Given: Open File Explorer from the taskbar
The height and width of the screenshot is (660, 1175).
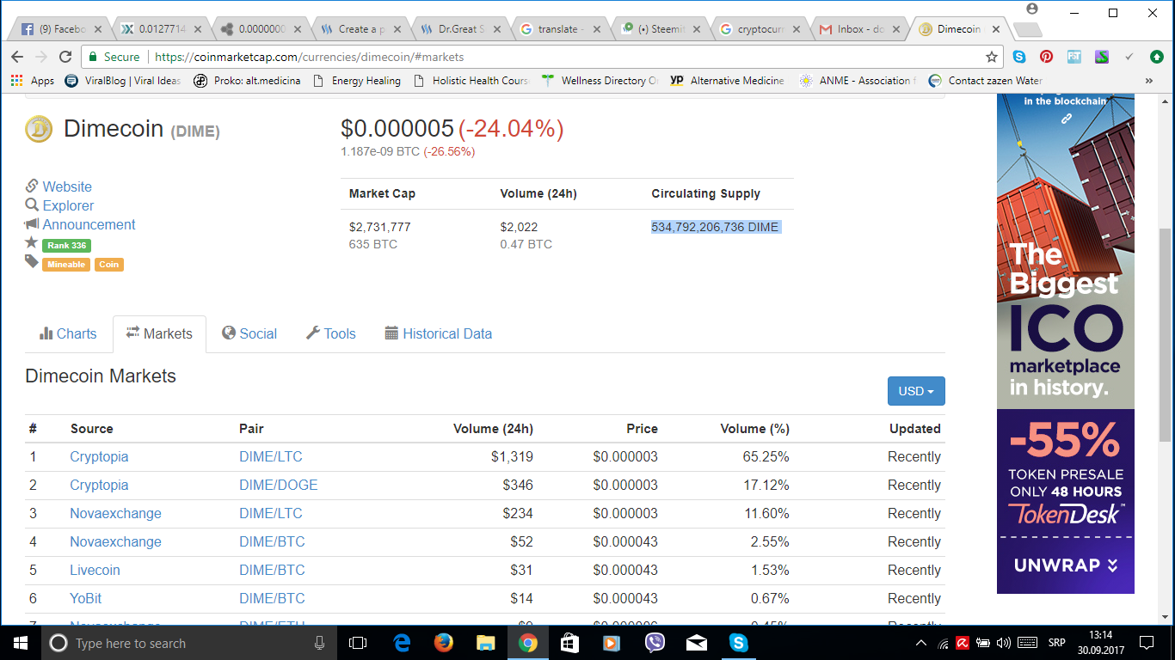Looking at the screenshot, I should [486, 643].
